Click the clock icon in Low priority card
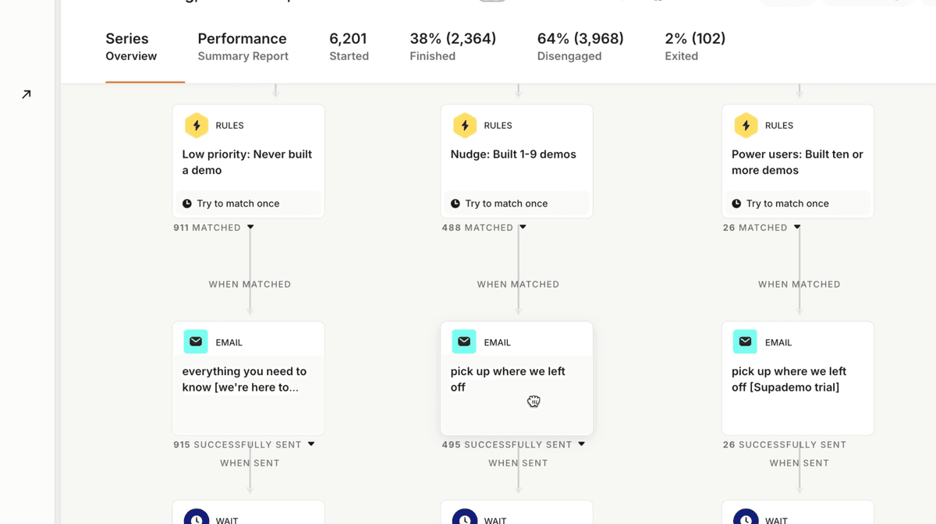This screenshot has width=936, height=524. [187, 204]
